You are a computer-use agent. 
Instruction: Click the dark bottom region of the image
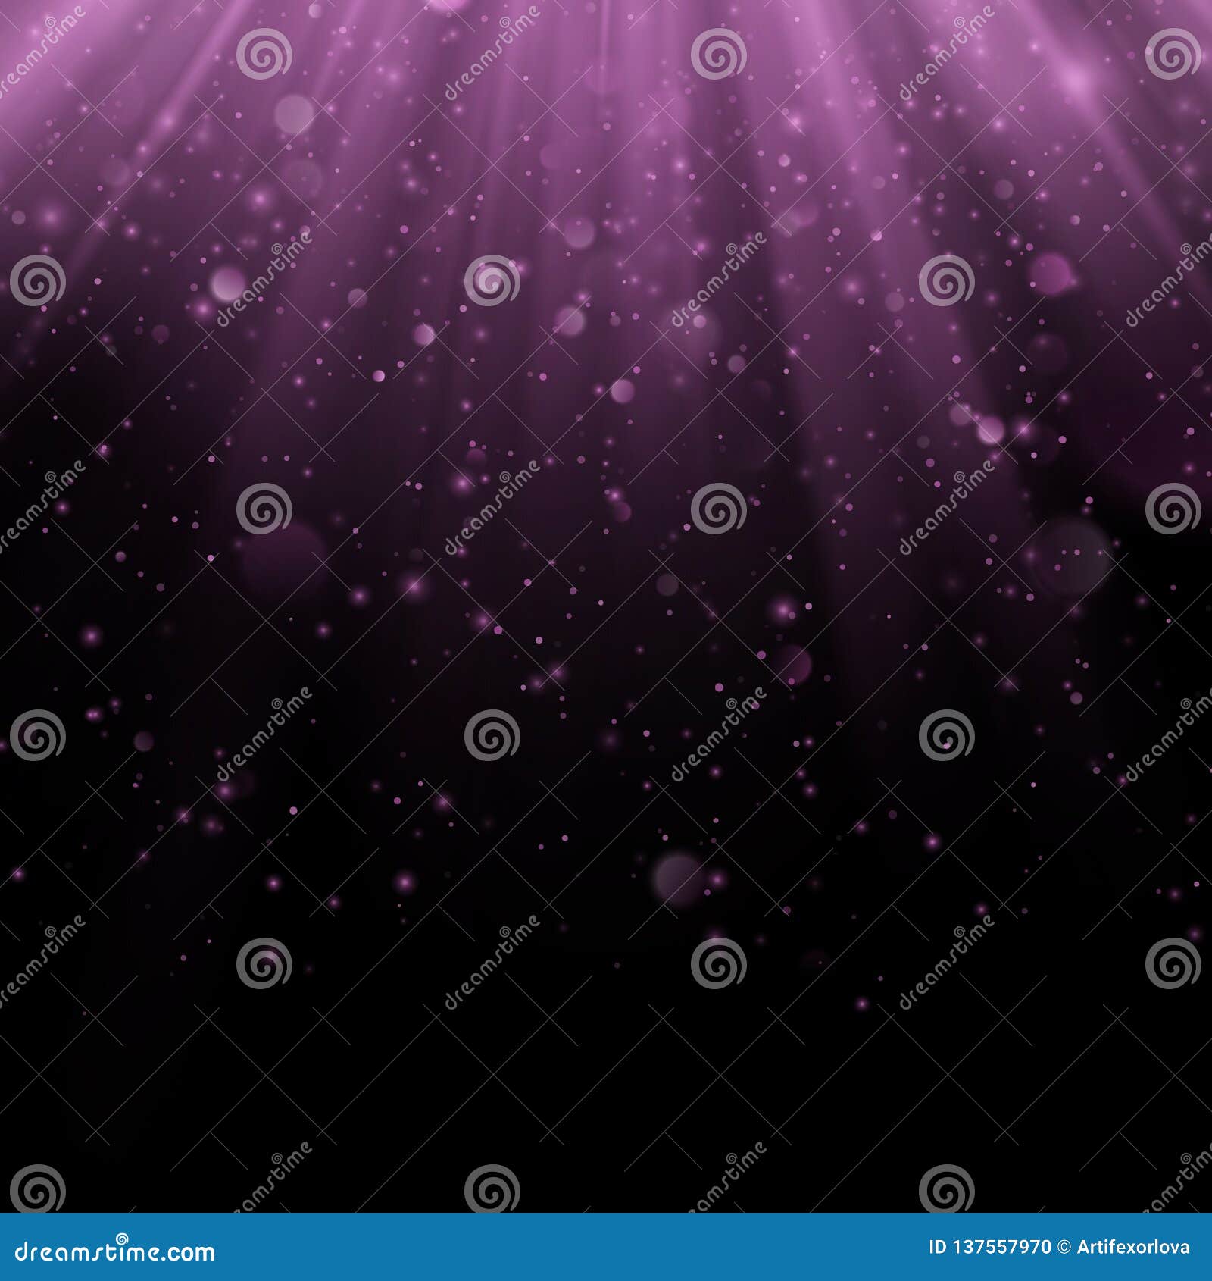point(606,1099)
